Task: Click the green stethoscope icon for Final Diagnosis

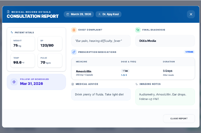Action: [138, 30]
